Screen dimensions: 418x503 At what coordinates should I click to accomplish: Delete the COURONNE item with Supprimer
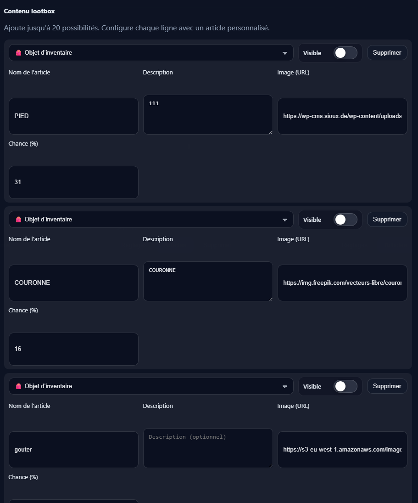(x=387, y=220)
